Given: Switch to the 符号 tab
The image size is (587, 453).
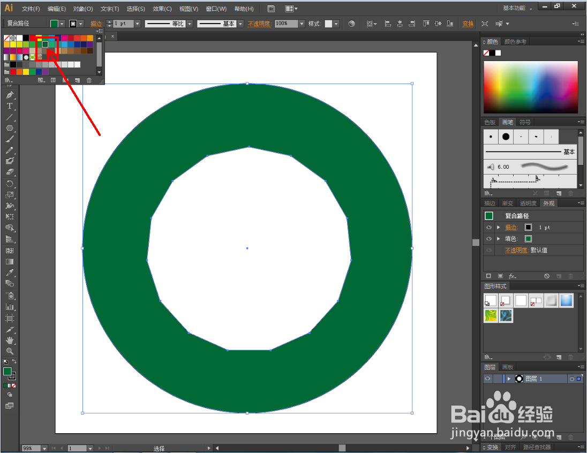Looking at the screenshot, I should 525,122.
